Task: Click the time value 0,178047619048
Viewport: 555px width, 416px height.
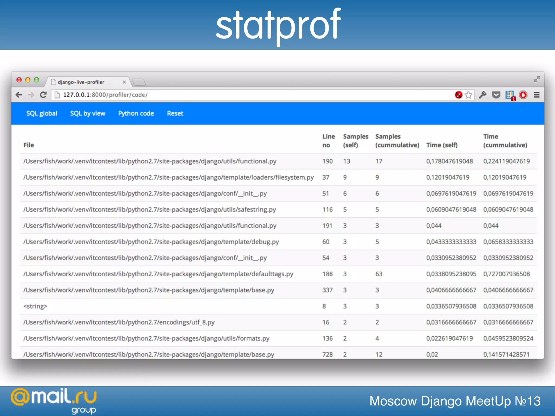Action: tap(450, 161)
